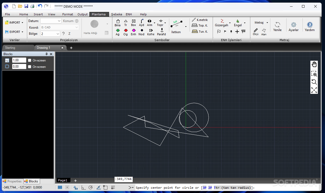Image resolution: width=325 pixels, height=193 pixels.
Task: Open the Bölge zone dropdown
Action: (x=50, y=34)
